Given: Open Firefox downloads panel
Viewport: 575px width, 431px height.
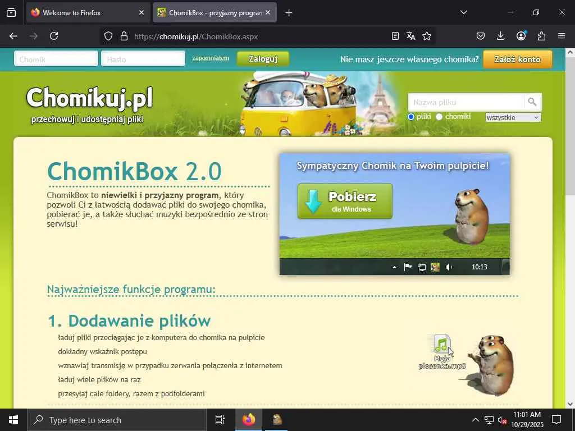Looking at the screenshot, I should coord(500,36).
